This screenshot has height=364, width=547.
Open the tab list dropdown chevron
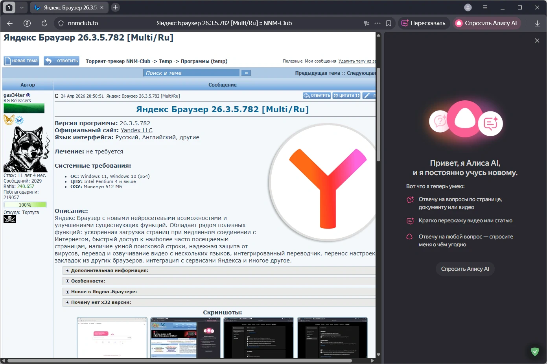click(22, 7)
